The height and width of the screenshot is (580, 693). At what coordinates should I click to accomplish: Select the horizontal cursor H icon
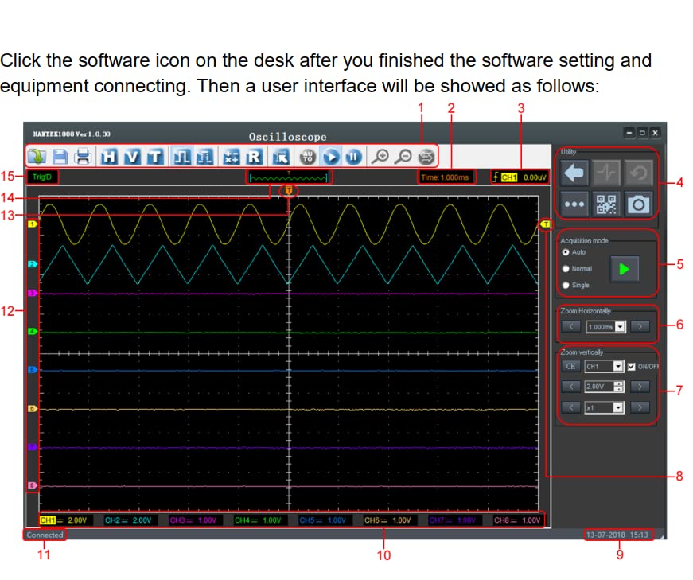[x=110, y=156]
